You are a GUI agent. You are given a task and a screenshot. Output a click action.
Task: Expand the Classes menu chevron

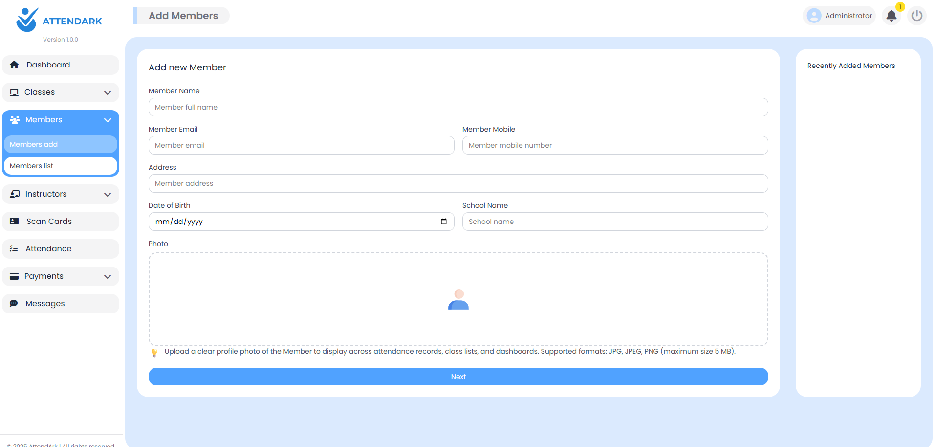[108, 93]
